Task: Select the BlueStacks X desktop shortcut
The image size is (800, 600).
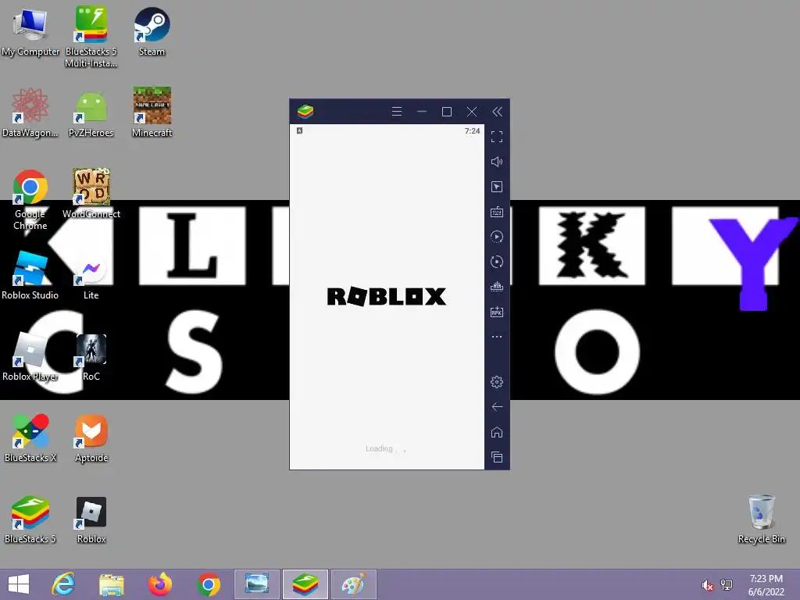Action: point(30,438)
